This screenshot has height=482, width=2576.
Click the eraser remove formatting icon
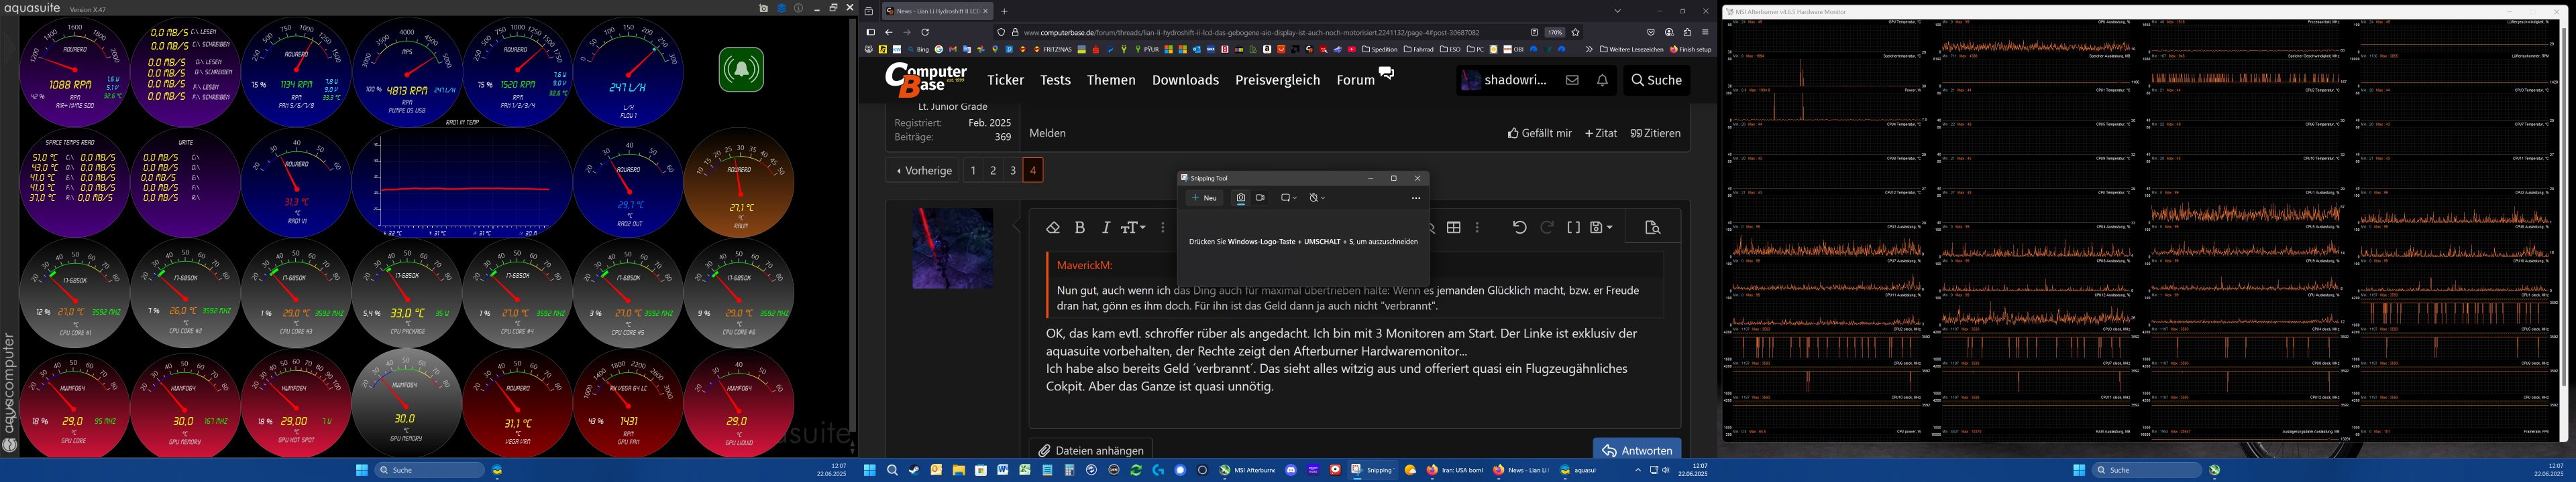1052,228
